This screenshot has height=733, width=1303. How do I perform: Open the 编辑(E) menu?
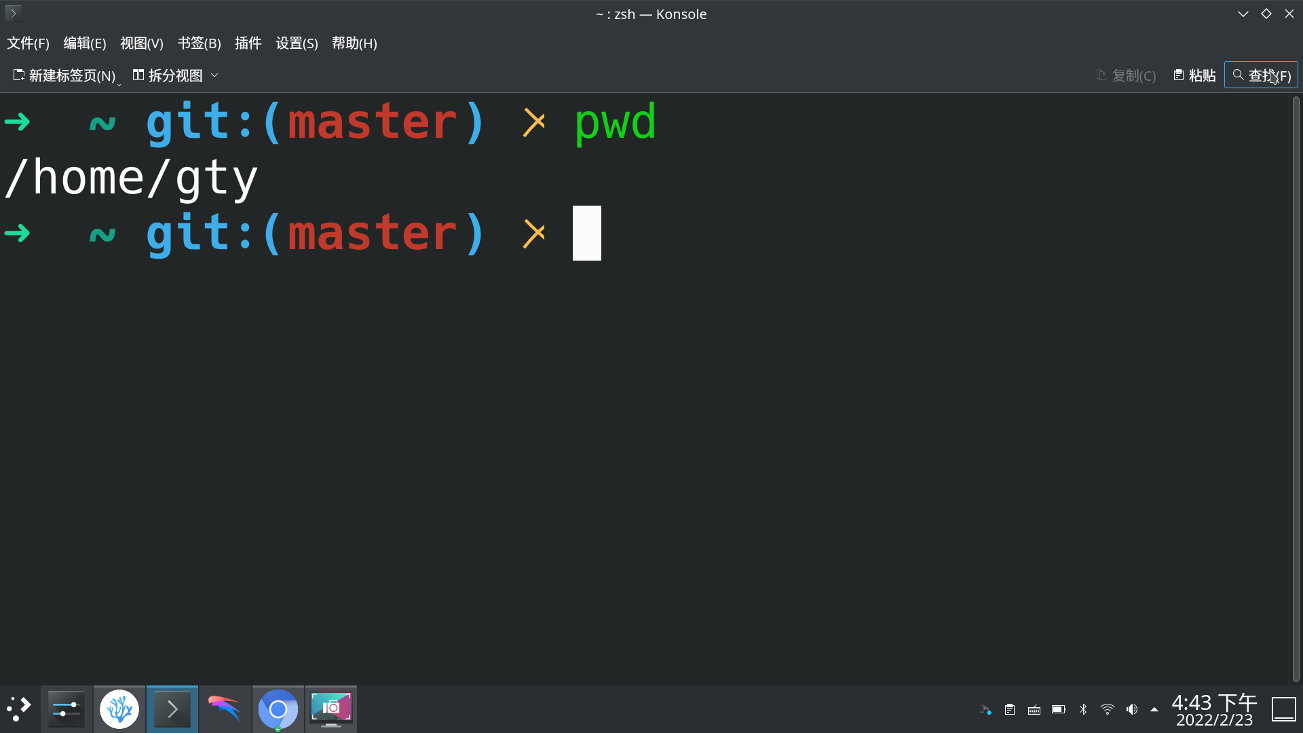[x=85, y=43]
